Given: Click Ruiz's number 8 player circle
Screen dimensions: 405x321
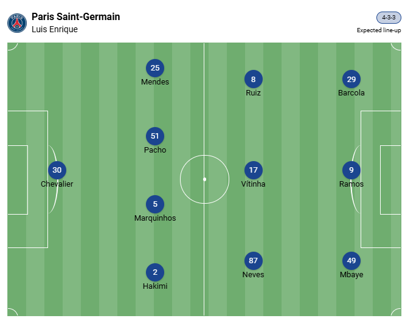Looking at the screenshot, I should (x=253, y=79).
